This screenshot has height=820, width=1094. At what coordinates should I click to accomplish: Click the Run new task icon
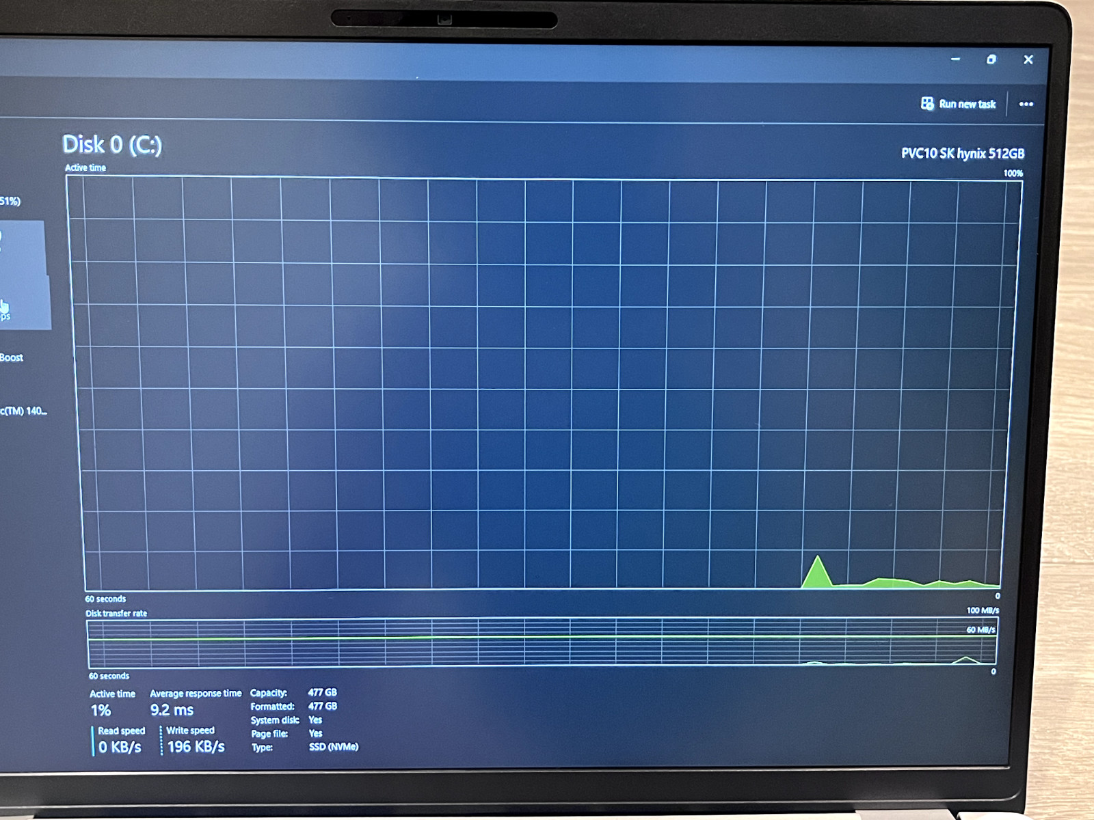coord(926,103)
